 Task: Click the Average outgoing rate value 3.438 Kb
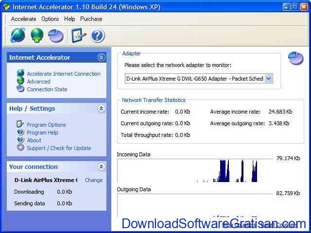point(279,123)
